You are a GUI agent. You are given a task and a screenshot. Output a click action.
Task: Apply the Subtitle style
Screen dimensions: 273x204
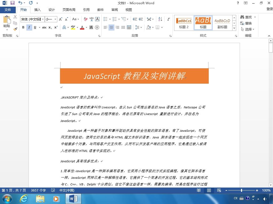point(222,23)
